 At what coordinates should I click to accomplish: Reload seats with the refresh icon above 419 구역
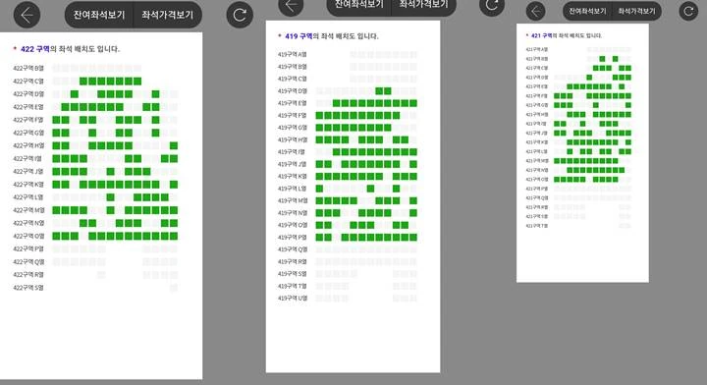492,6
